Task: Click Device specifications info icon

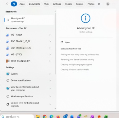Action: (x=8, y=80)
